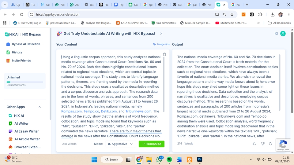Open Spotify from the taskbar
The height and width of the screenshot is (165, 294).
pyautogui.click(x=169, y=159)
